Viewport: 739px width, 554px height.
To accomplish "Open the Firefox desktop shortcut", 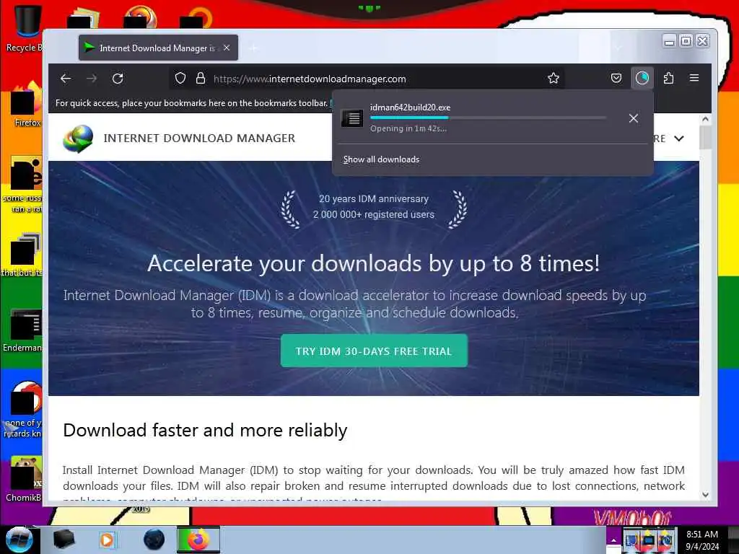I will click(x=27, y=105).
